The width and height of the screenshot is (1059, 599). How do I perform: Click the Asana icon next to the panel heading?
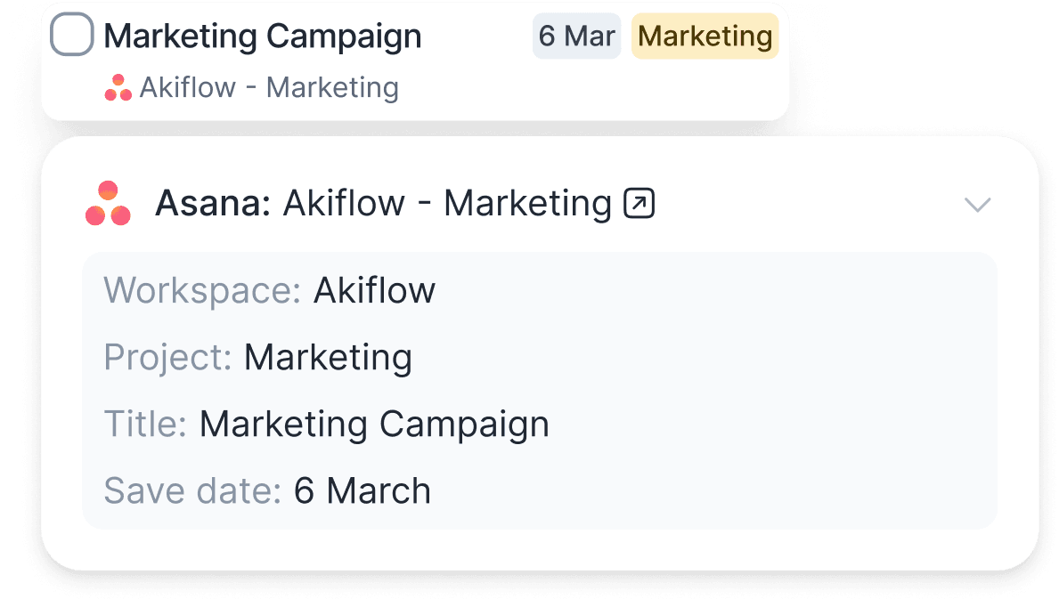108,203
